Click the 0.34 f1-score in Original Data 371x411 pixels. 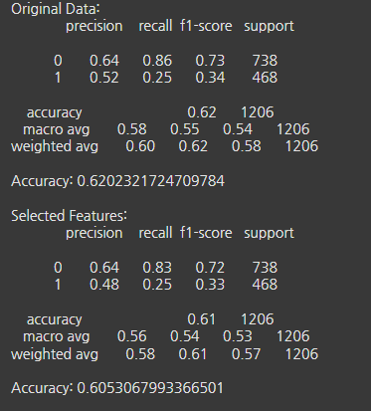pos(210,78)
